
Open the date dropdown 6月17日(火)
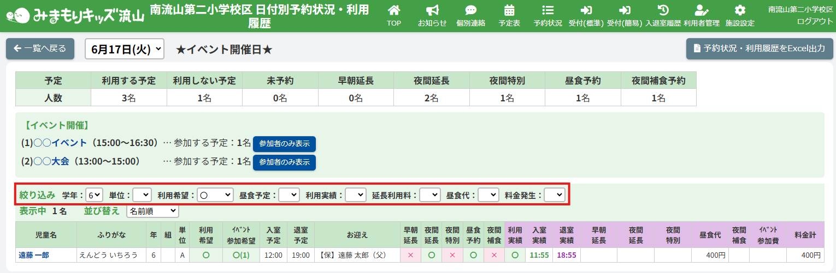(x=125, y=49)
